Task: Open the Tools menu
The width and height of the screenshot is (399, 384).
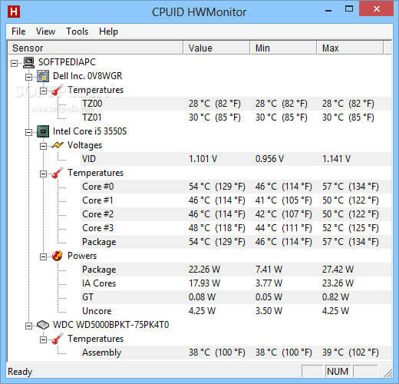Action: pos(77,31)
